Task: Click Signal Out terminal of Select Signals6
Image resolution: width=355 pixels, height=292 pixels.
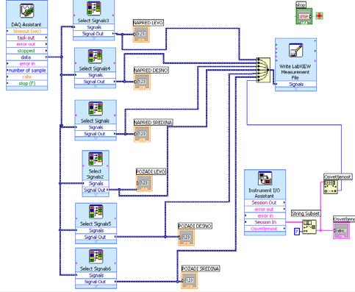Action: tap(96, 282)
